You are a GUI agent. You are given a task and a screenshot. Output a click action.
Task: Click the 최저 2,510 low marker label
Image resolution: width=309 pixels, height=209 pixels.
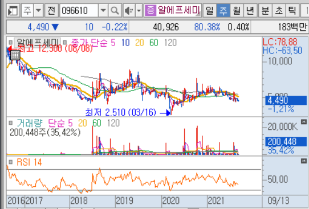click(121, 112)
